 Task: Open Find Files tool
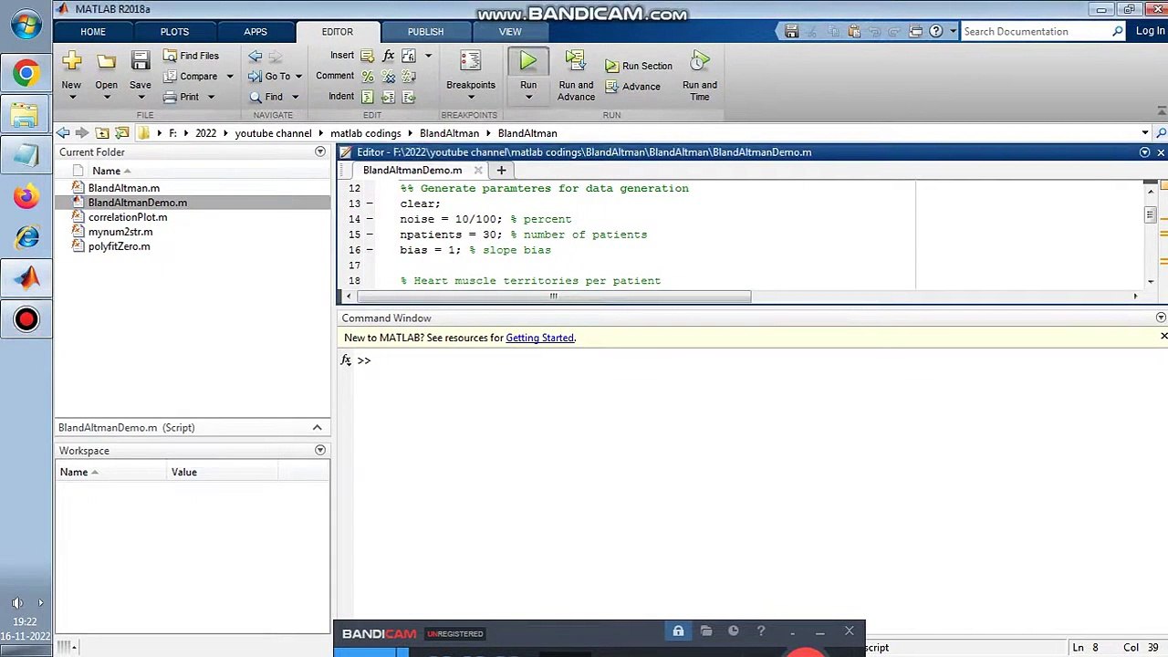pos(192,56)
